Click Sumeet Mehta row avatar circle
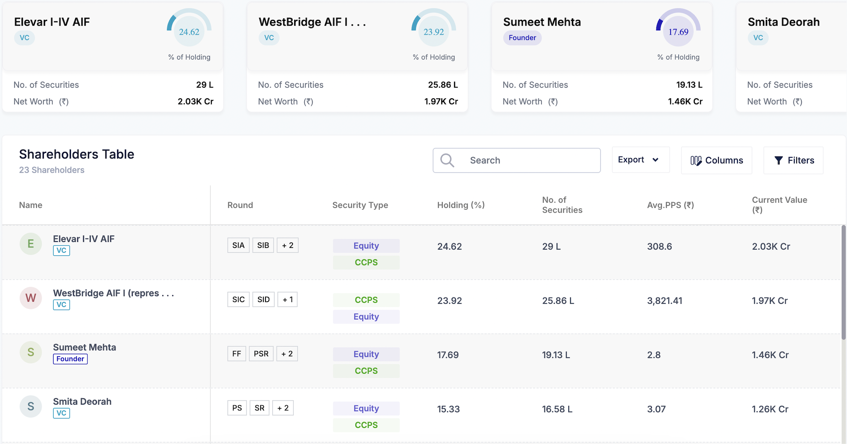Viewport: 847px width, 444px height. coord(30,352)
